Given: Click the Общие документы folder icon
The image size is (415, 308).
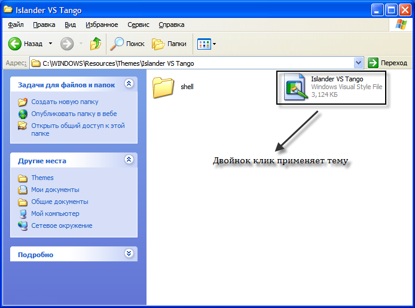Looking at the screenshot, I should tap(23, 202).
